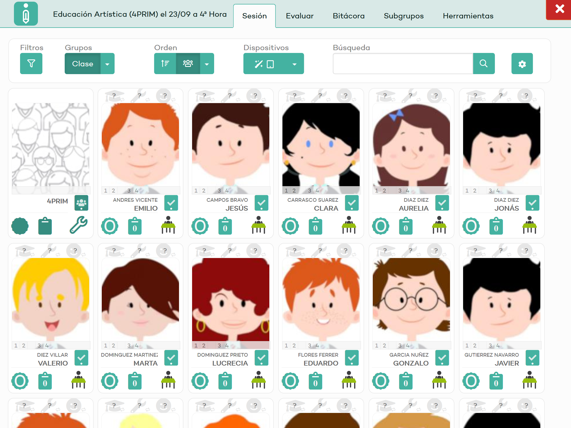The height and width of the screenshot is (428, 571).
Task: Toggle attendance check for Jesús
Action: click(262, 203)
